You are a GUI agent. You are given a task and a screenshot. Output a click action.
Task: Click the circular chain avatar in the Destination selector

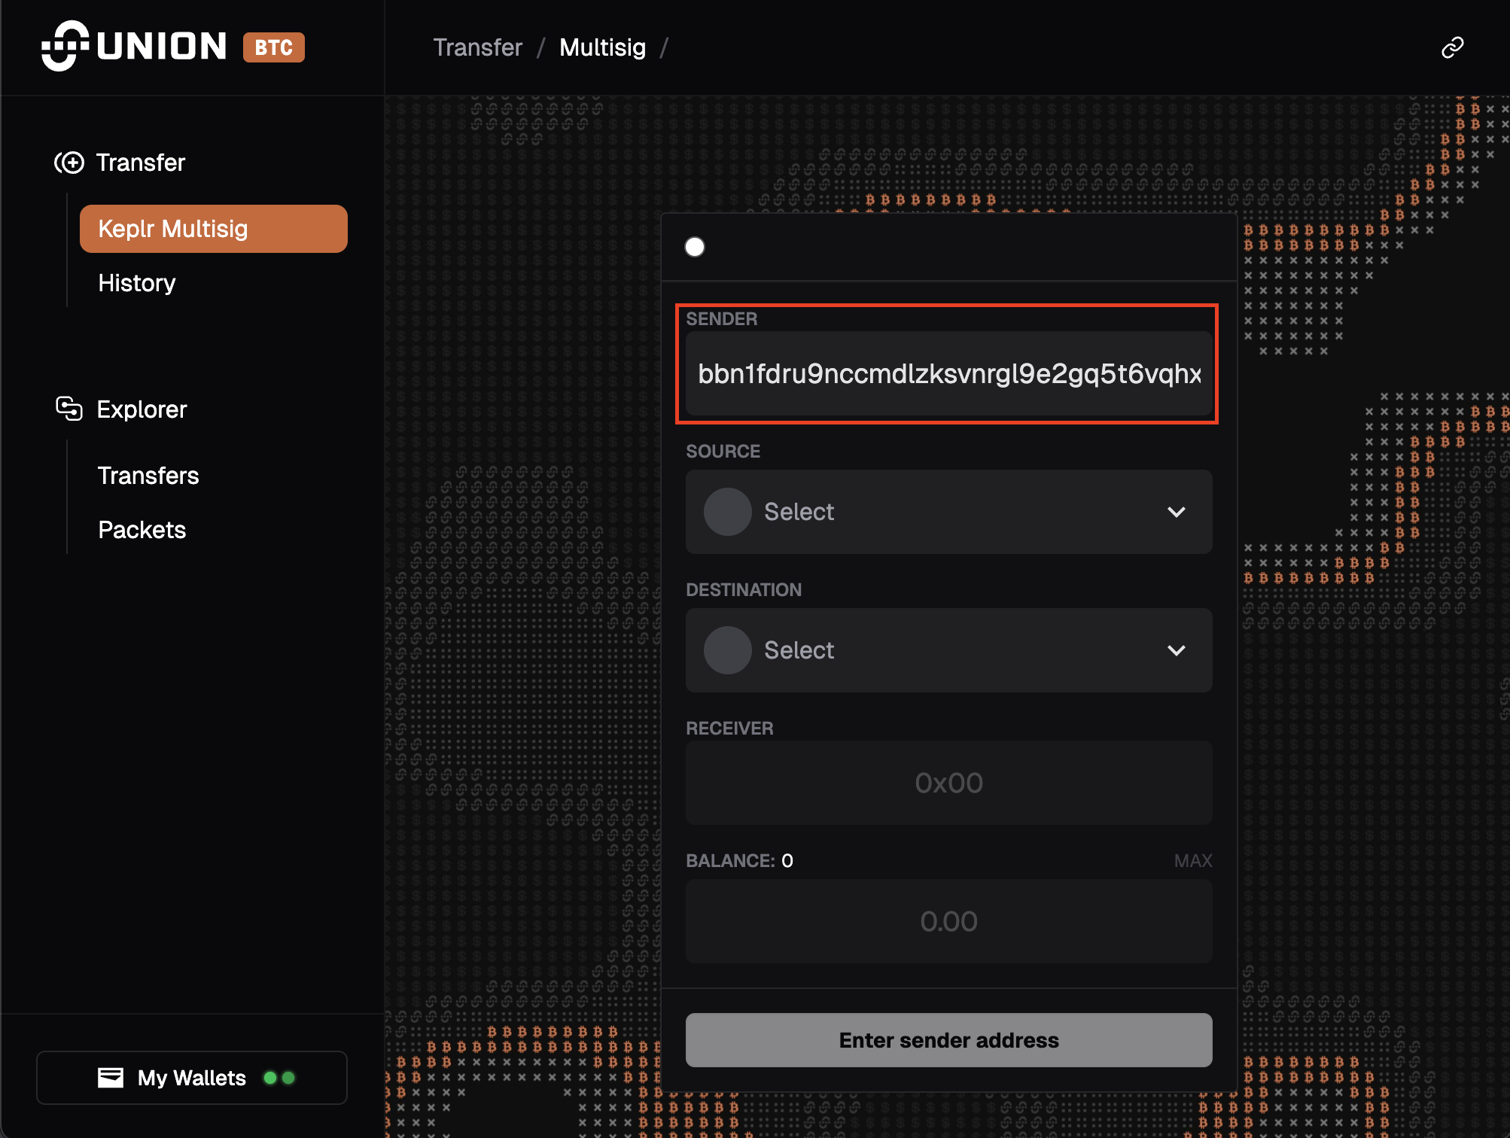(x=726, y=650)
